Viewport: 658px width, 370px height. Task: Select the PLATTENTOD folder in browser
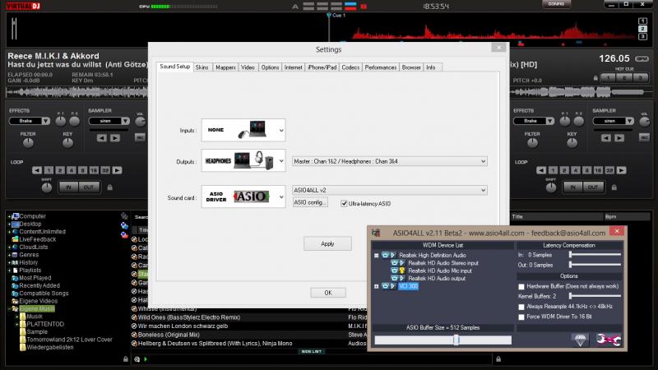point(45,324)
